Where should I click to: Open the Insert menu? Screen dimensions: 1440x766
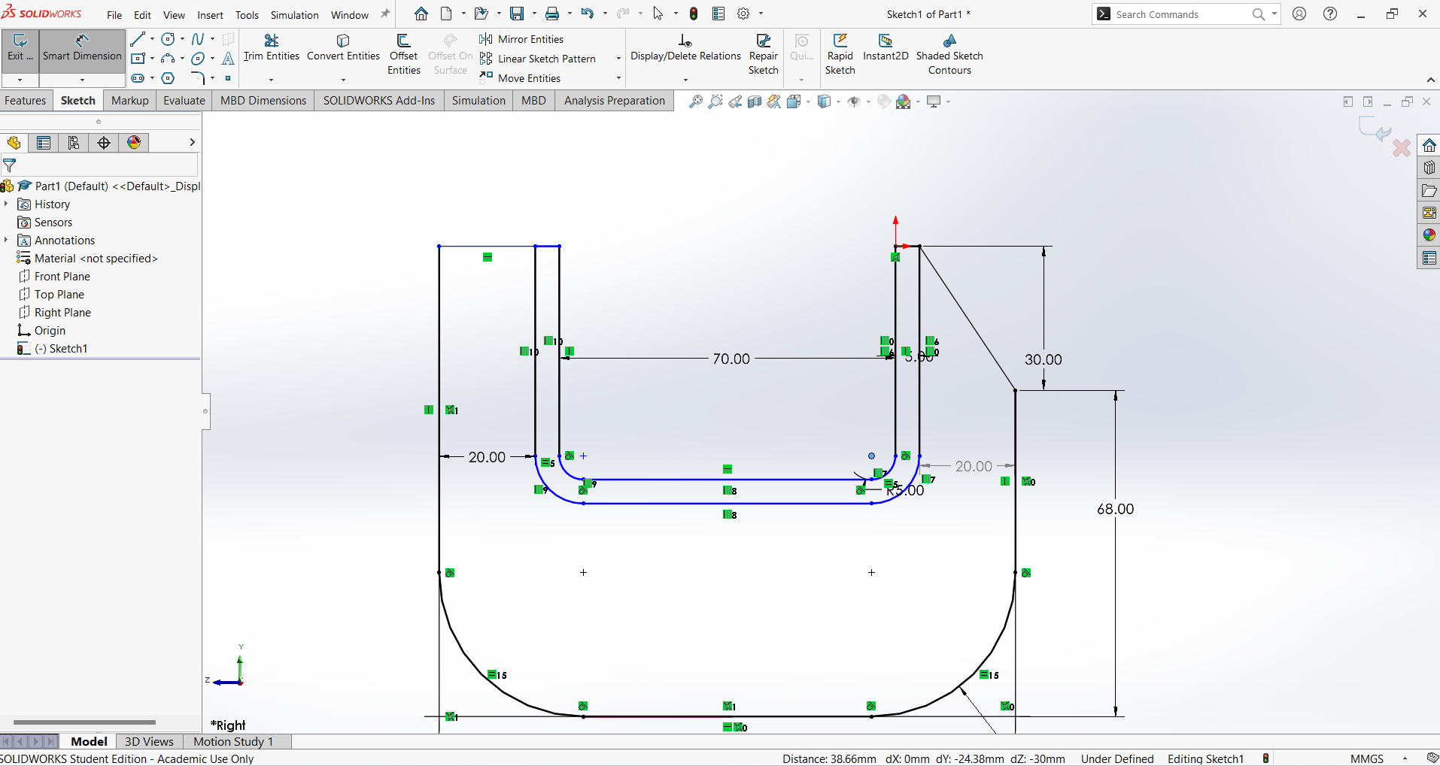coord(210,15)
